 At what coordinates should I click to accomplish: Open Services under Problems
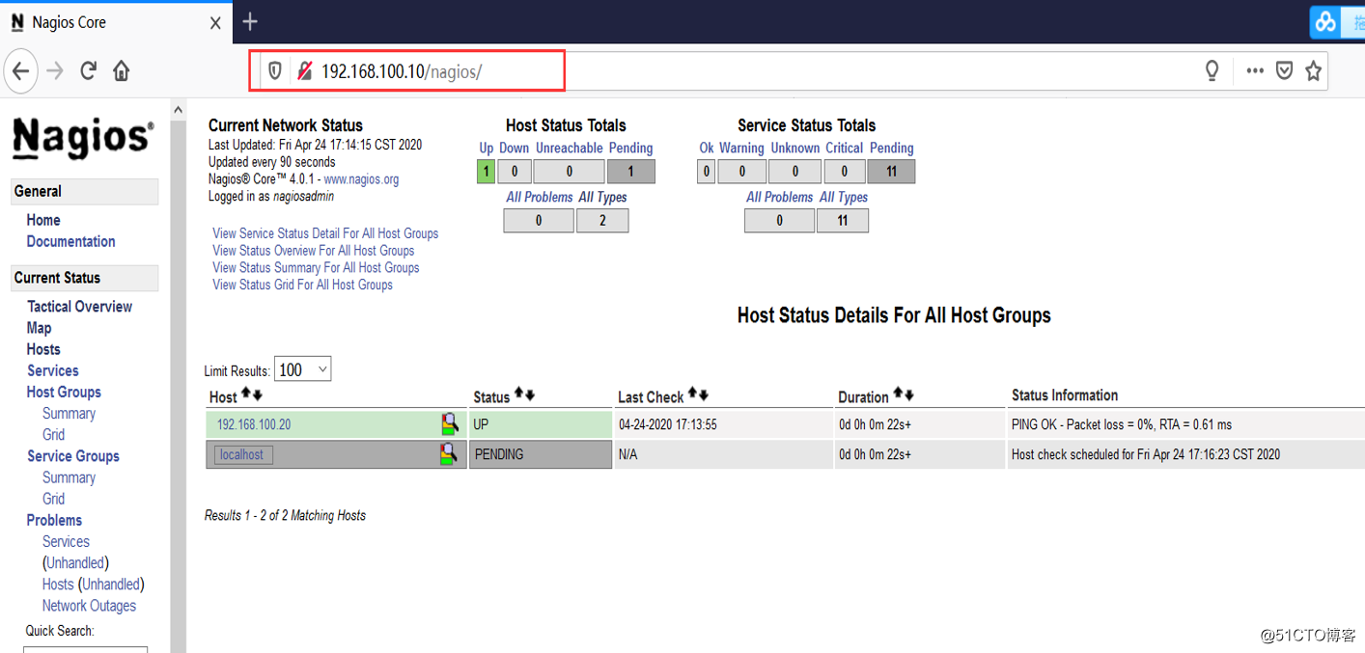click(66, 541)
